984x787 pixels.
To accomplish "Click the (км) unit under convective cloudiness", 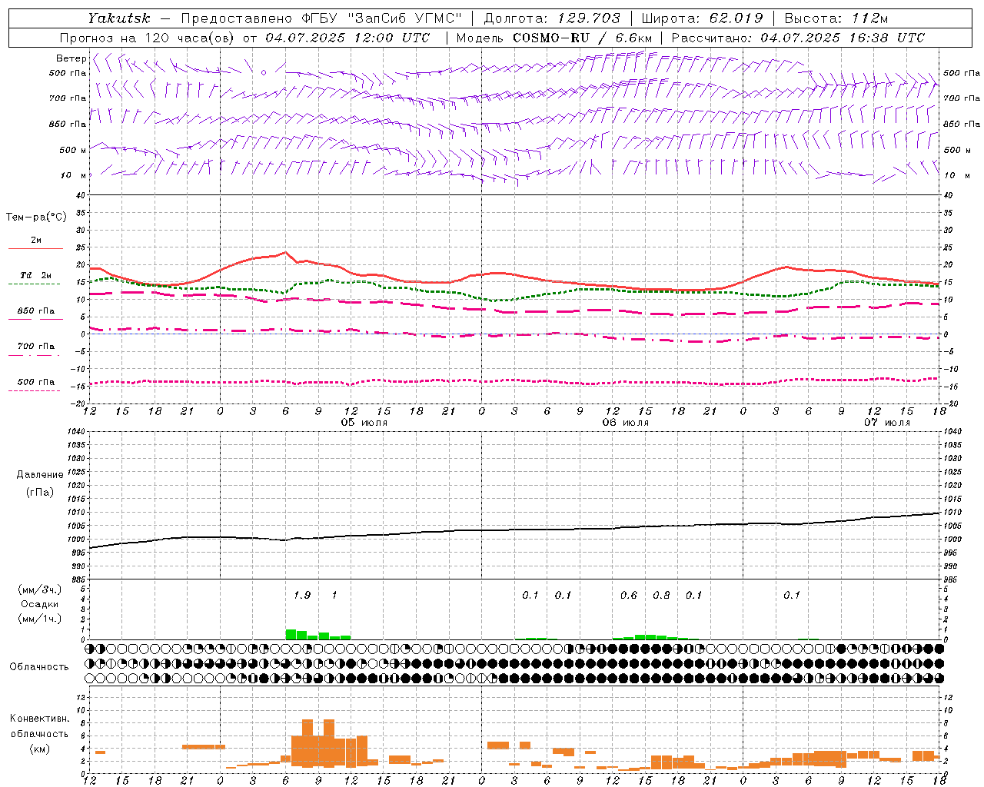I will (x=39, y=749).
